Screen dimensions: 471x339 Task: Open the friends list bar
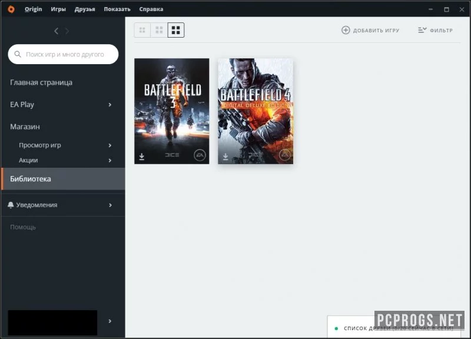pos(394,327)
